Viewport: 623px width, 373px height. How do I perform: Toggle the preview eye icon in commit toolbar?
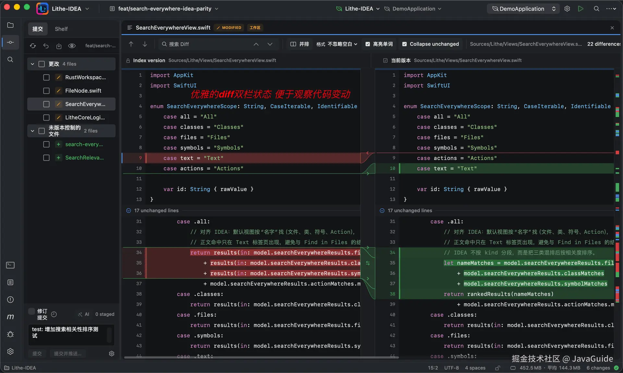(72, 46)
